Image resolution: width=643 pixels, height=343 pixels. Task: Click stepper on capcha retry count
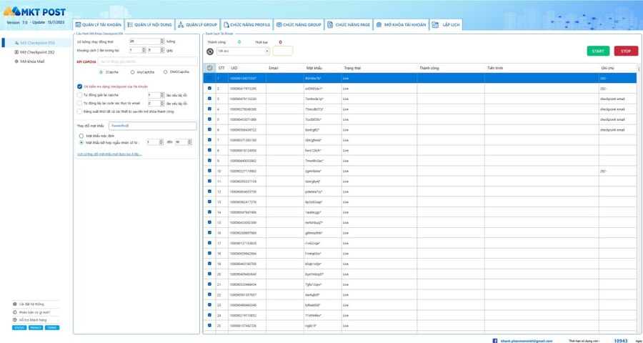162,95
